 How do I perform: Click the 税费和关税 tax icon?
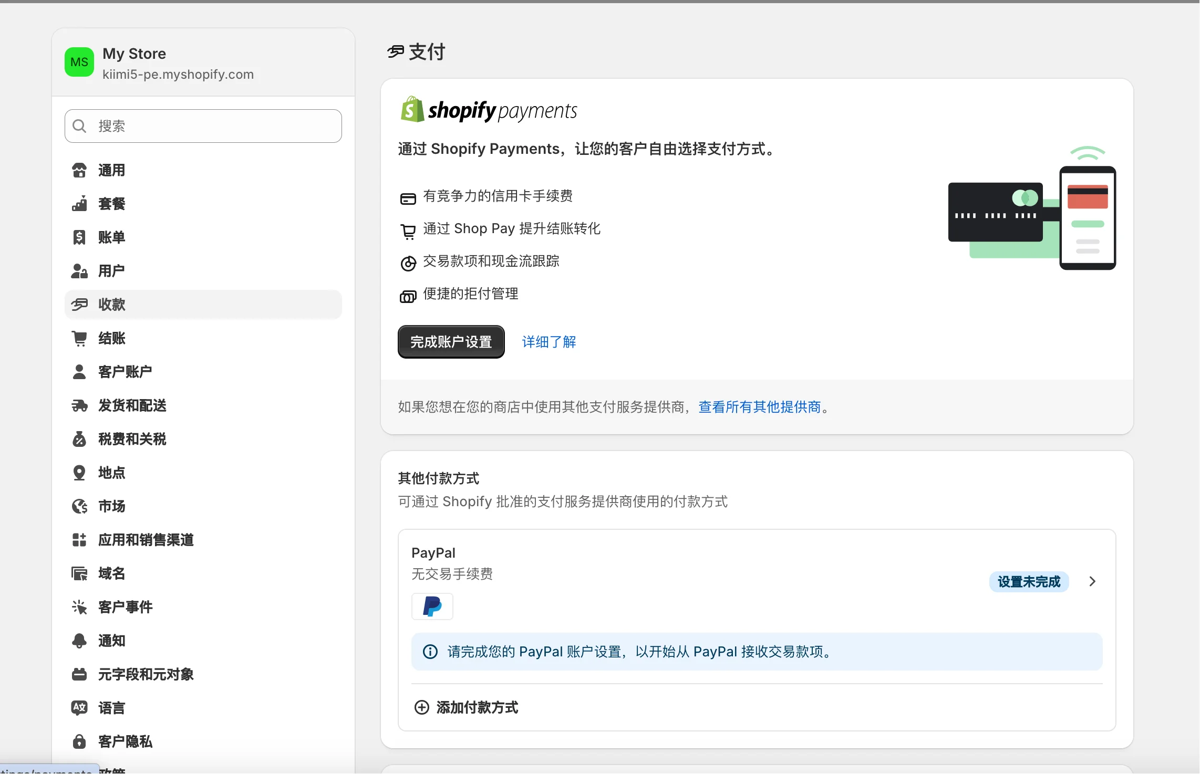point(79,439)
